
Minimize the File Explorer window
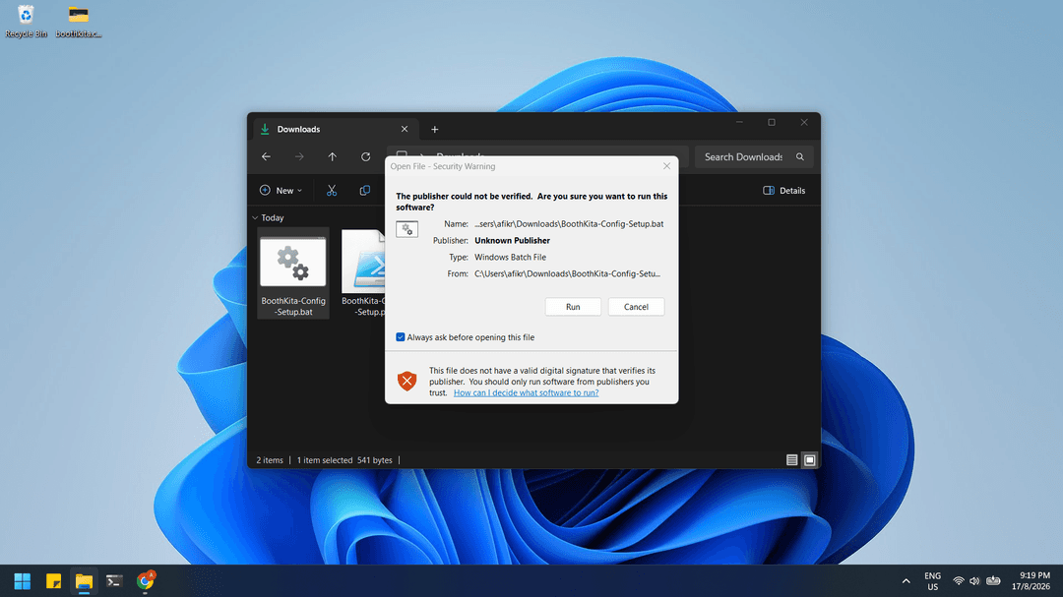coord(739,123)
